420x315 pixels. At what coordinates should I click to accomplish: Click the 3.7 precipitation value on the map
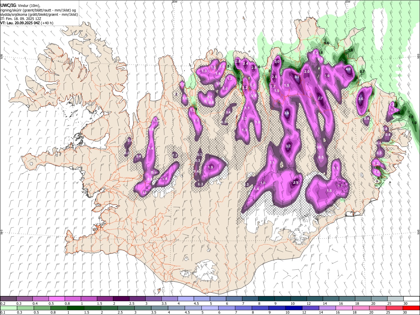pyautogui.click(x=297, y=77)
